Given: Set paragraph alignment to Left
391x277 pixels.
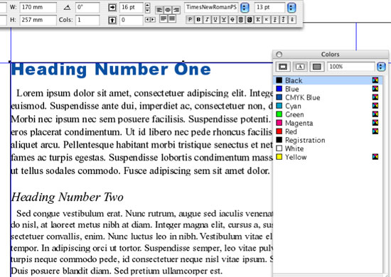Looking at the screenshot, I should [x=159, y=10].
